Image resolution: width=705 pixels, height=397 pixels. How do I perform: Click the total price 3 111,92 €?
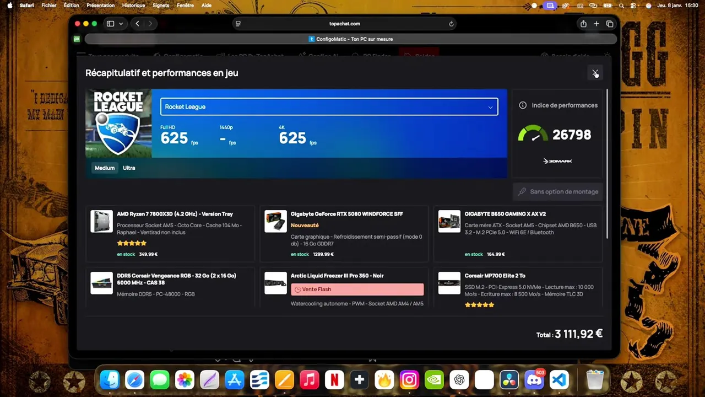coord(578,334)
